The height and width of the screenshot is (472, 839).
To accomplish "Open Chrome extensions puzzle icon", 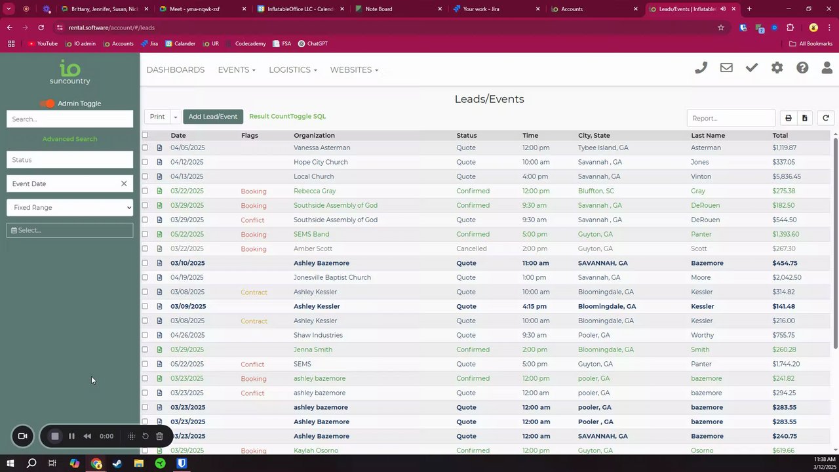I will tap(790, 28).
